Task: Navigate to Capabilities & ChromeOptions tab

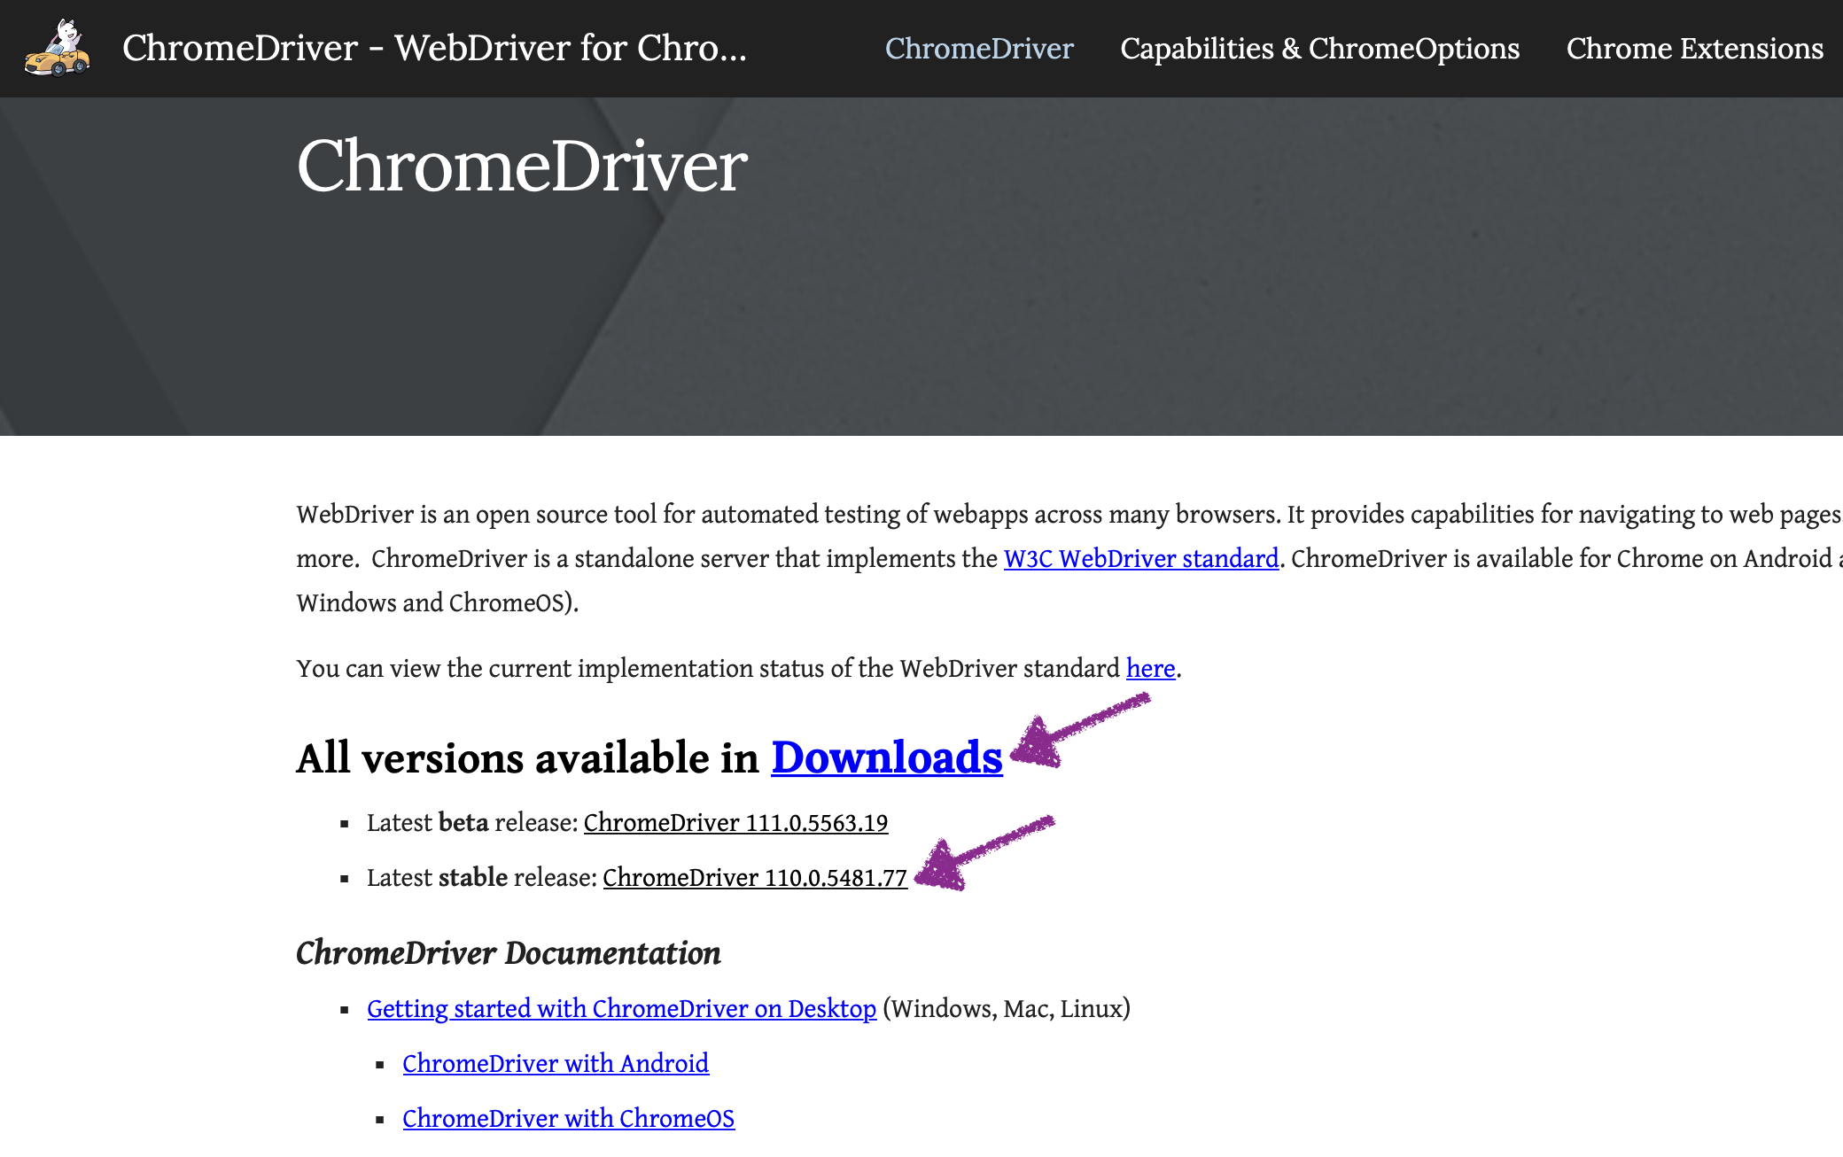Action: [x=1318, y=48]
